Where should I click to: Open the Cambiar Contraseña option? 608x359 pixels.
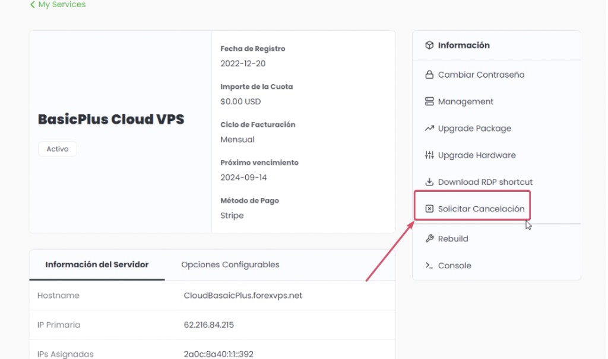pyautogui.click(x=481, y=75)
